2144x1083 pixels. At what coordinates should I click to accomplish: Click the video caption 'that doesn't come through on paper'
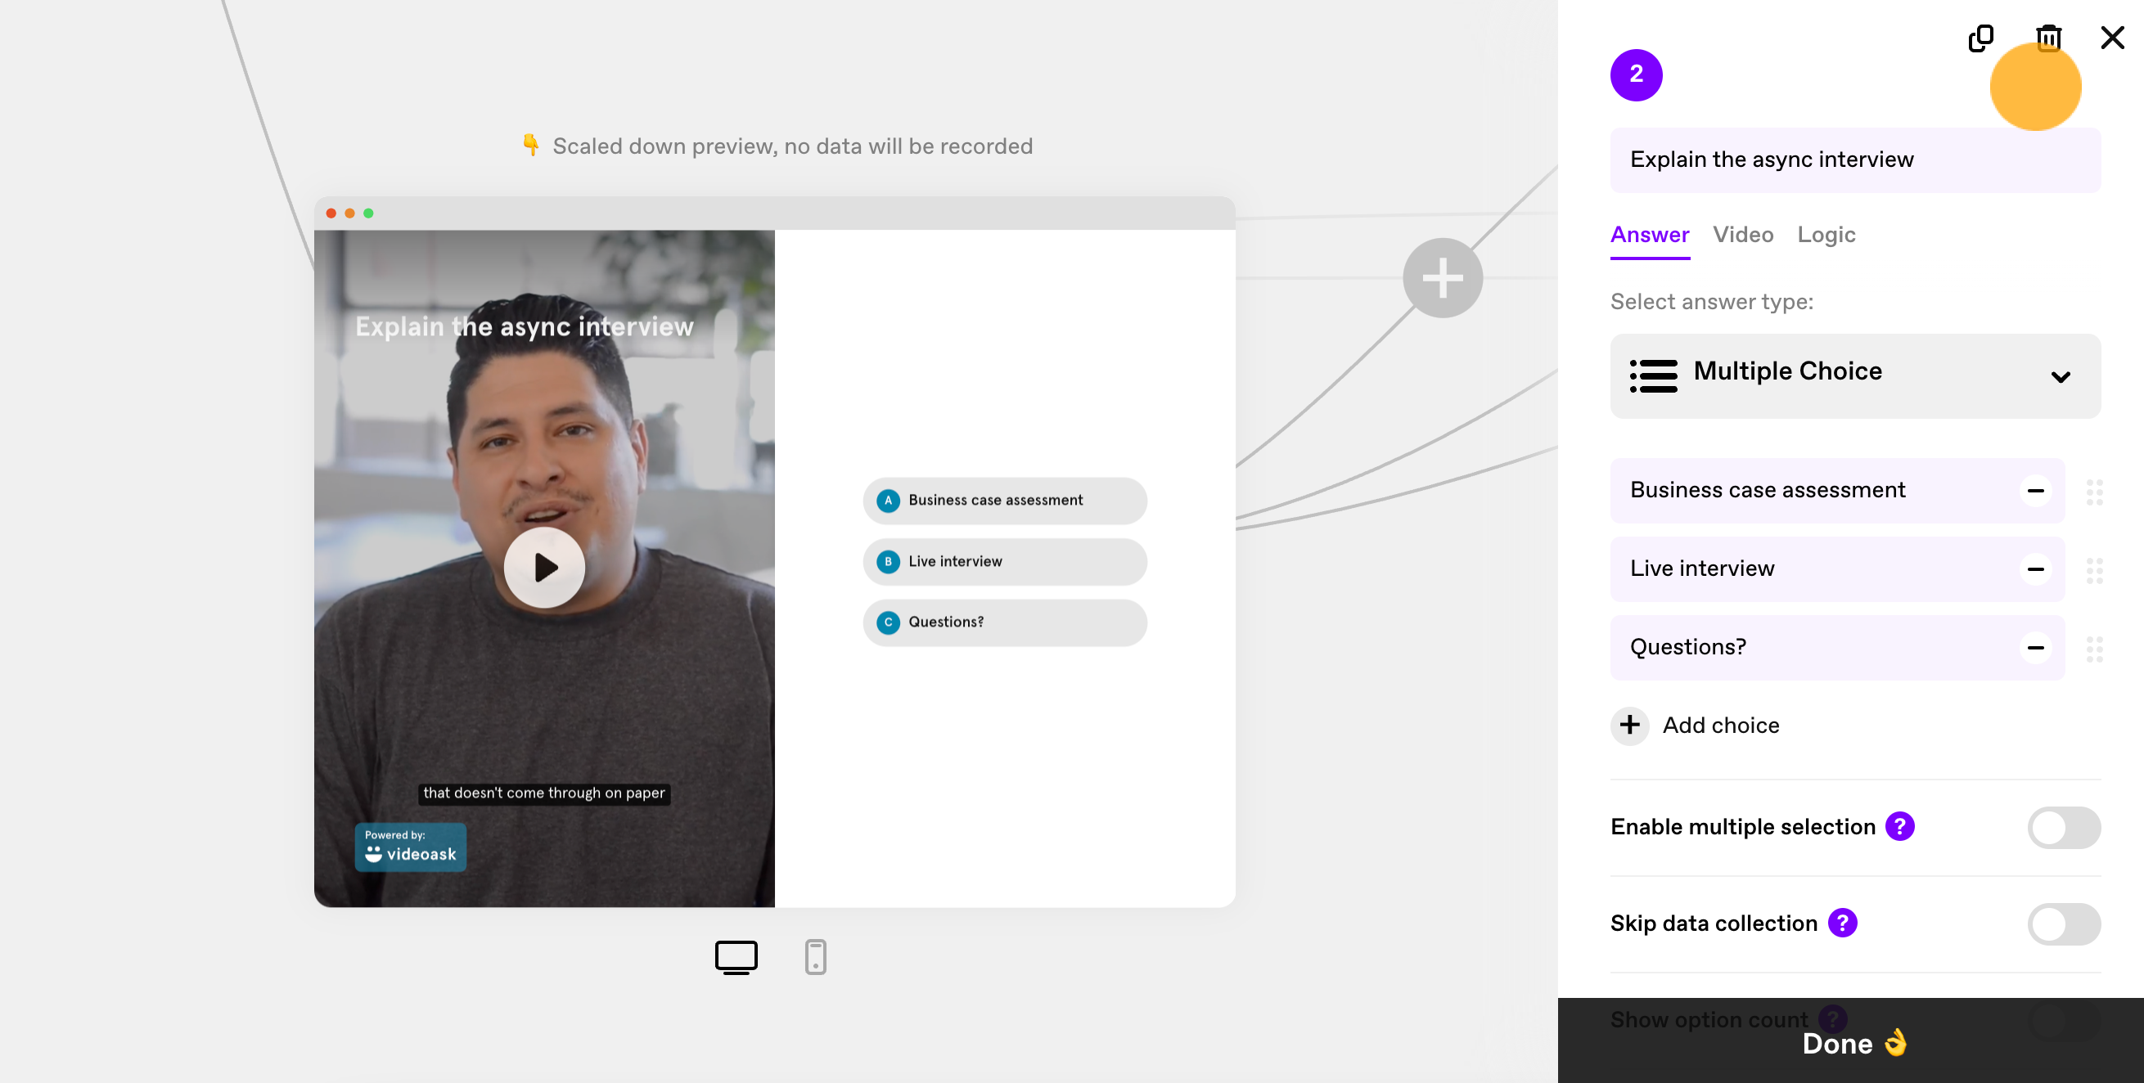[x=543, y=793]
